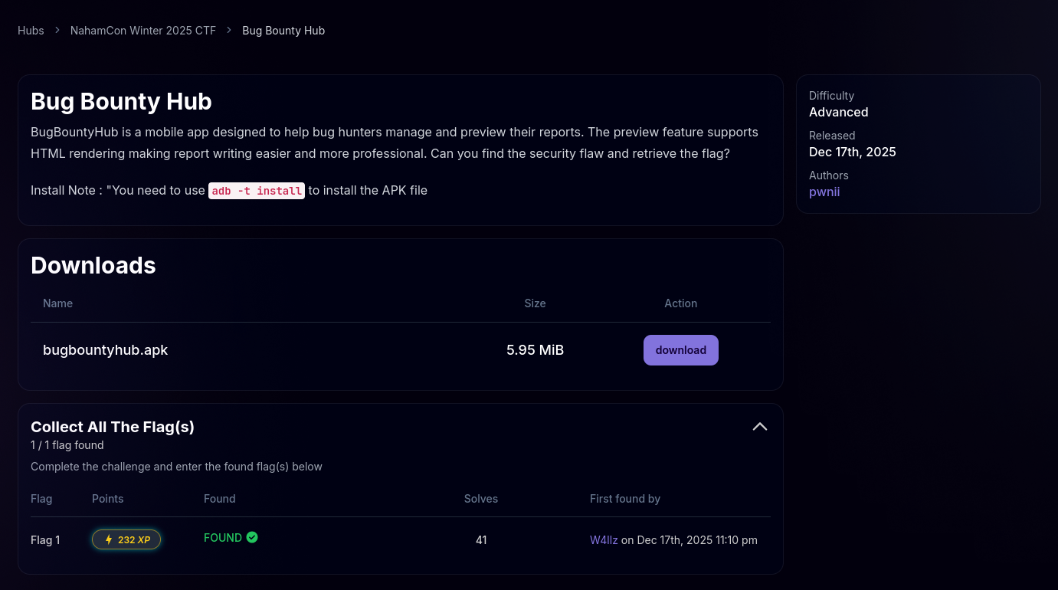Go to the Hubs breadcrumb

point(31,31)
